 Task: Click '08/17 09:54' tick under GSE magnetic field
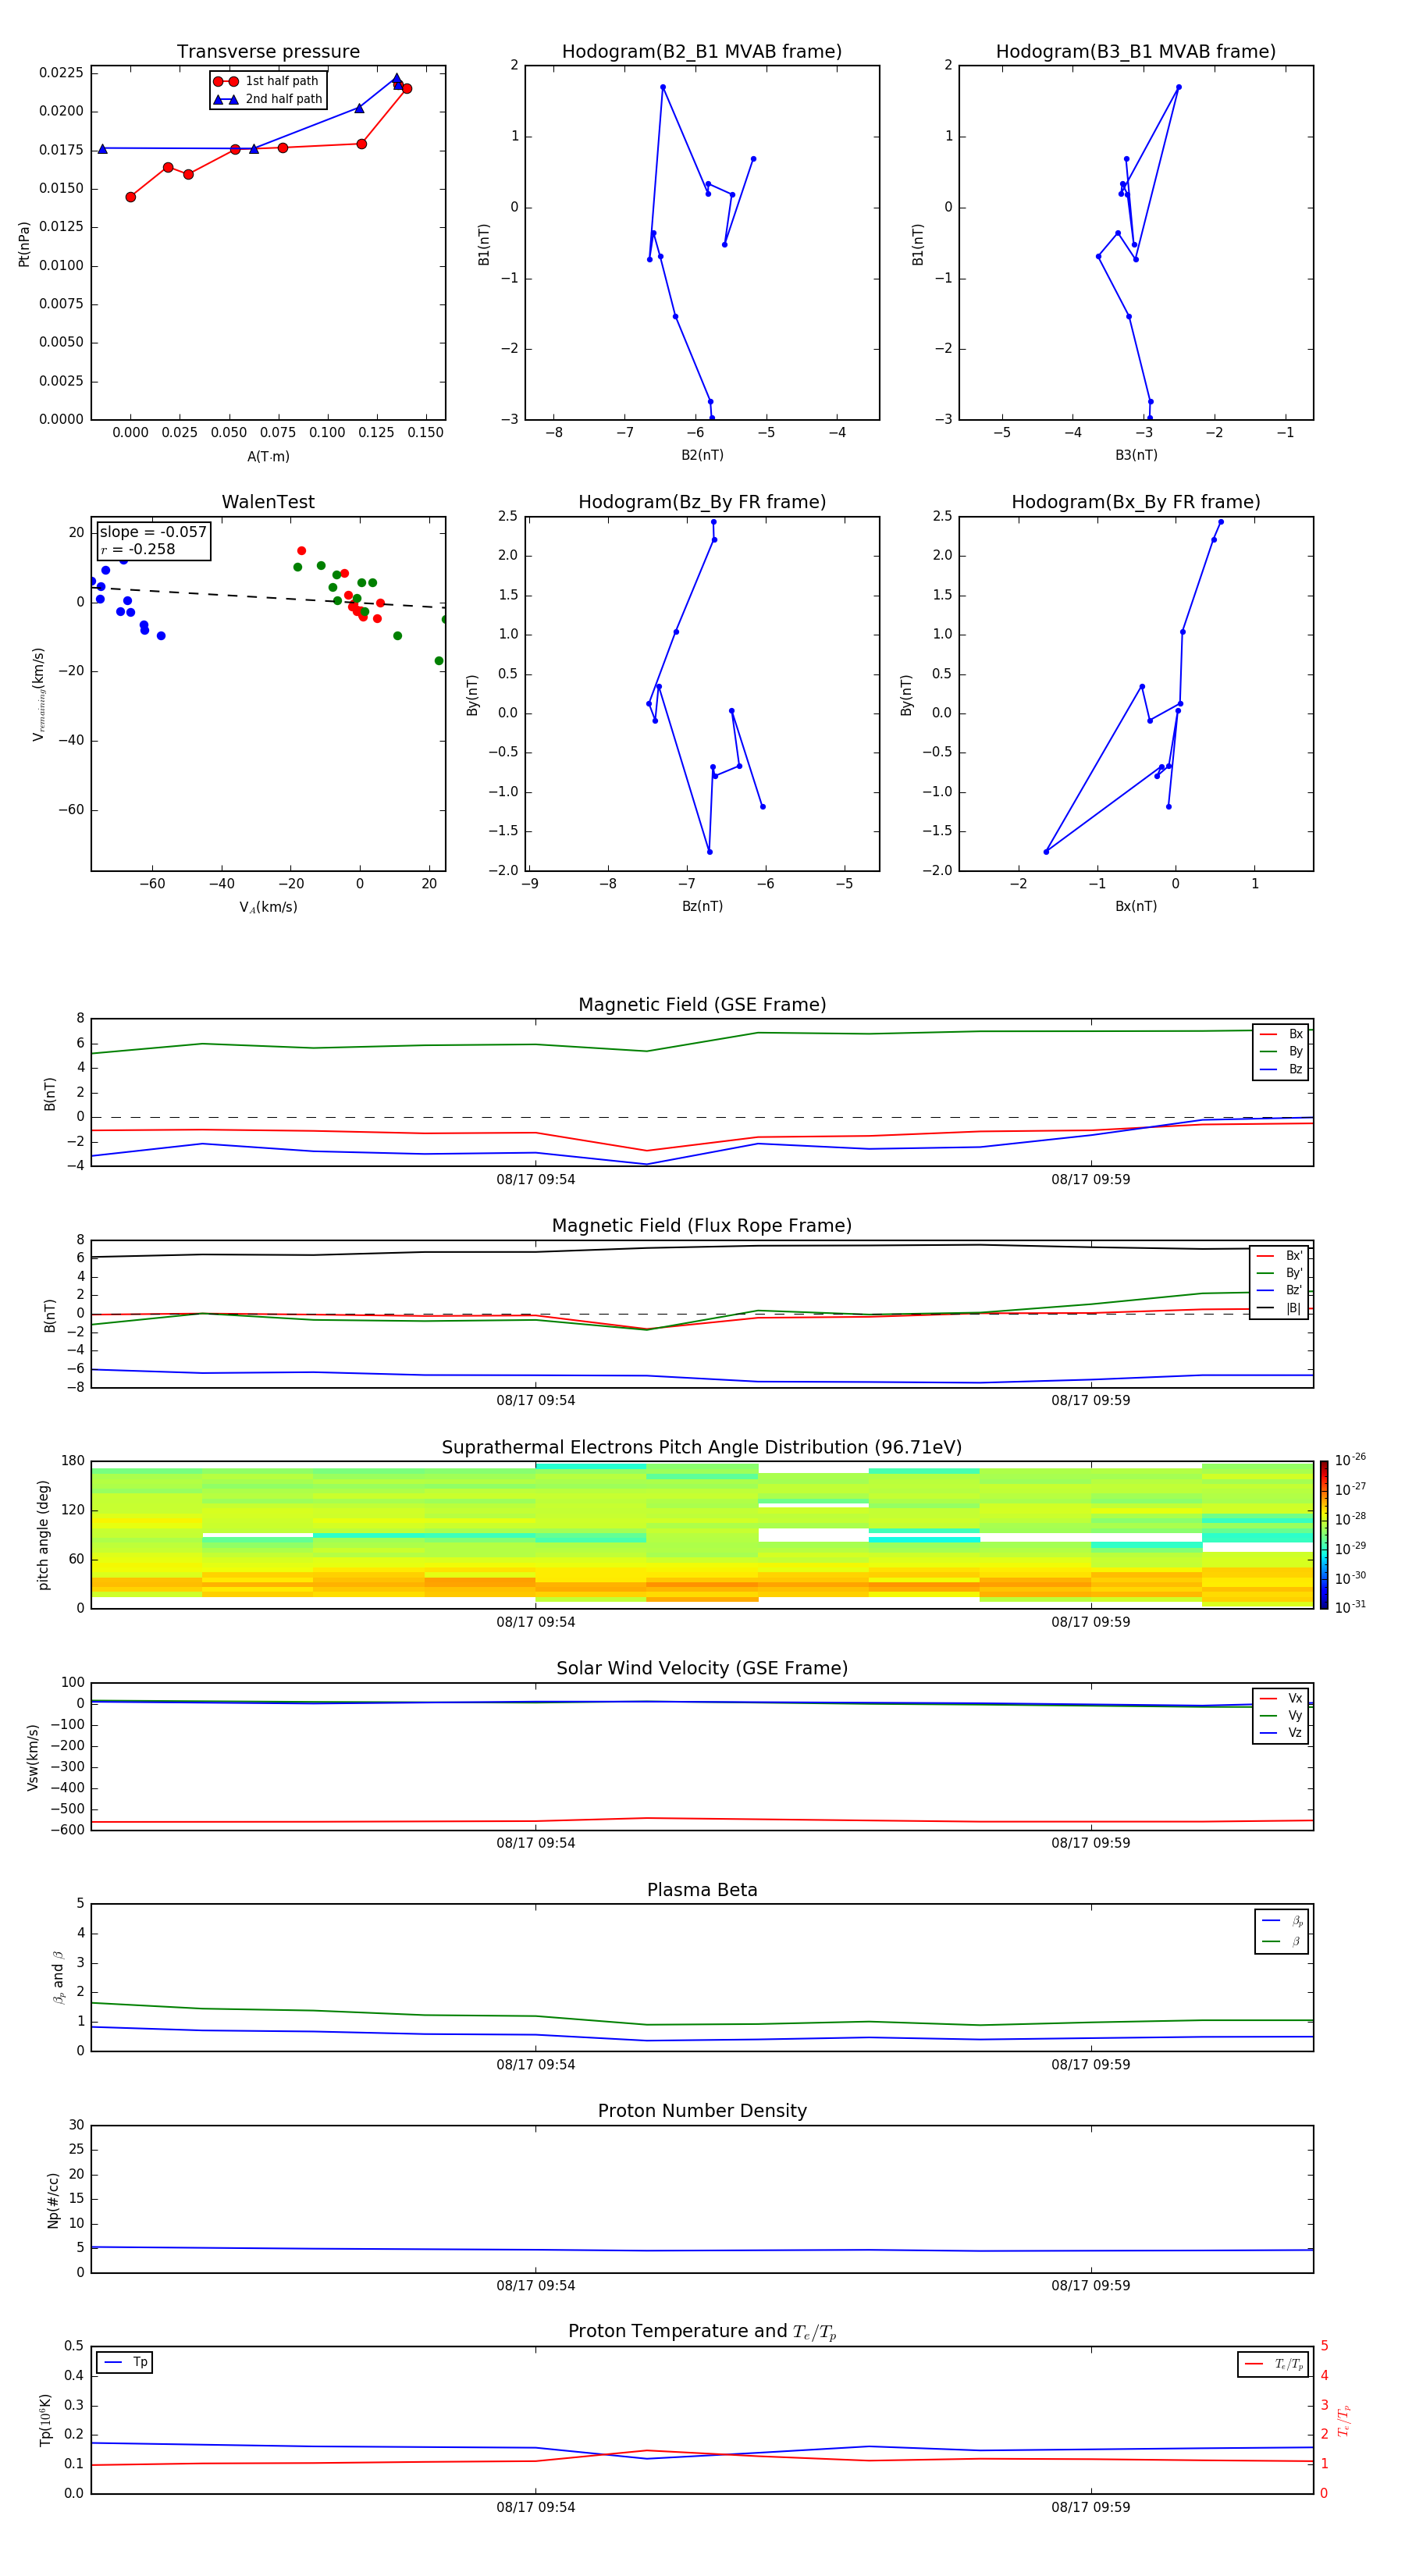[536, 1179]
